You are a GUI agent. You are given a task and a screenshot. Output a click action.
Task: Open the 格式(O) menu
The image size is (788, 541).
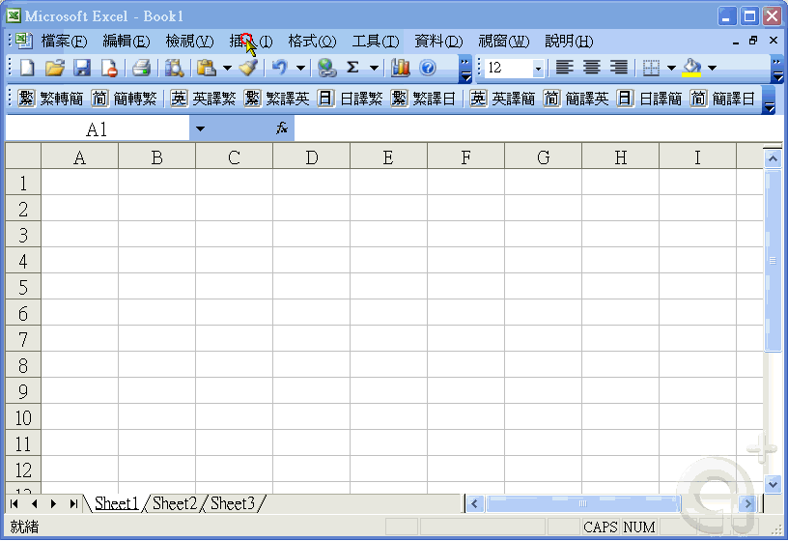click(x=312, y=41)
